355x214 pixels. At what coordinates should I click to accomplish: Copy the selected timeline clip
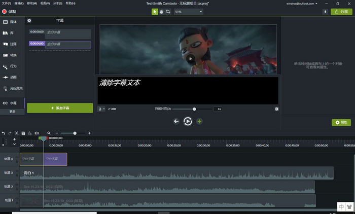click(x=23, y=133)
